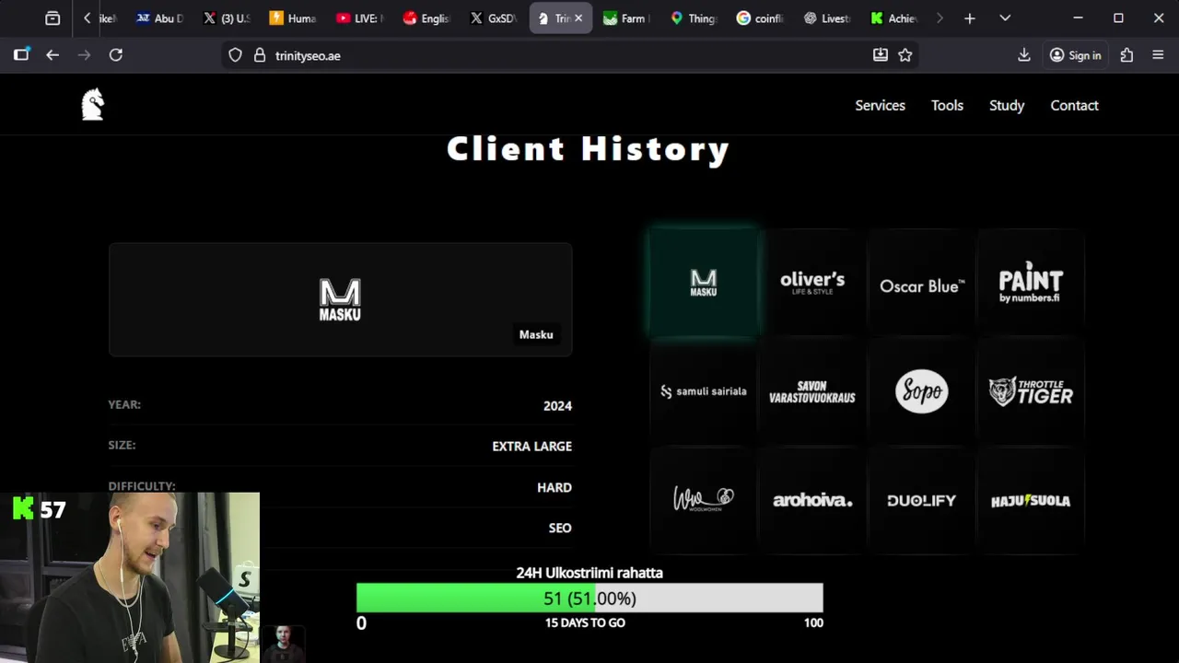Select the samuli sairiala client tile

(704, 391)
